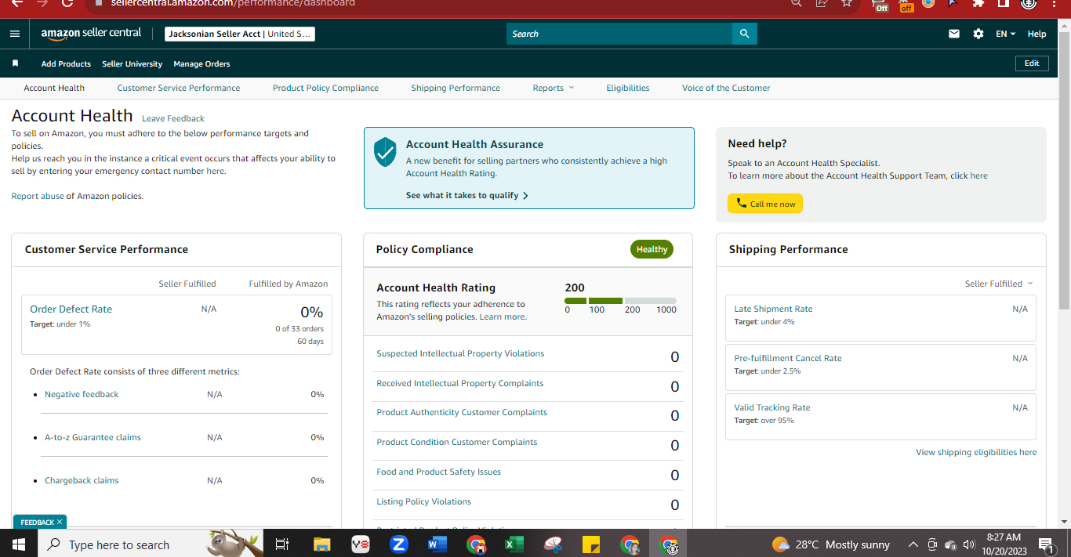
Task: Open the Seller Fulfilled shipping dropdown
Action: click(x=999, y=284)
